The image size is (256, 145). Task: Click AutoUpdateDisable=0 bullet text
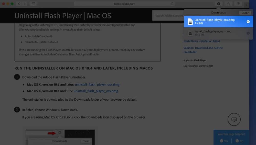point(38,36)
